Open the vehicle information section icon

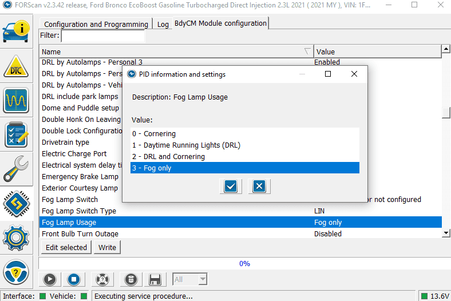(16, 31)
